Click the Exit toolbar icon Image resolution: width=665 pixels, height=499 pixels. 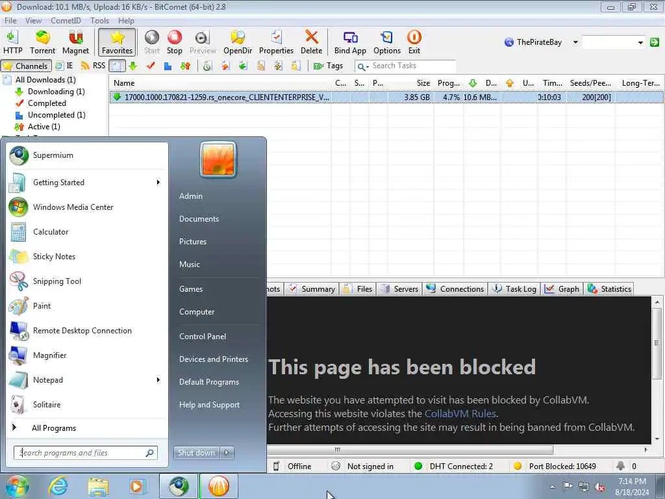(x=414, y=42)
